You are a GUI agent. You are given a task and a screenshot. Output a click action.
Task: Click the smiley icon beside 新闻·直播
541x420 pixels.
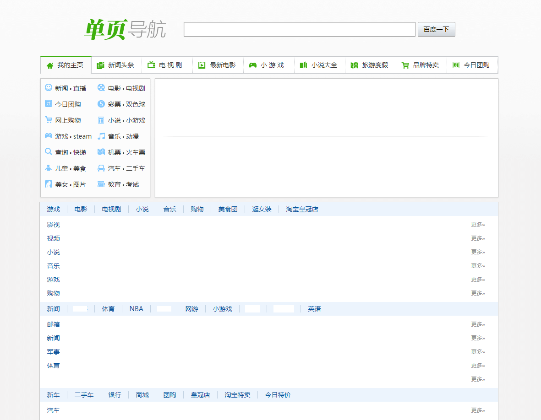click(x=49, y=88)
